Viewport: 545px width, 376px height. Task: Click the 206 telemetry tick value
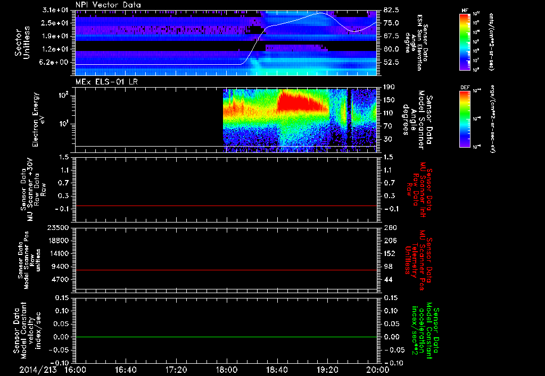(390, 241)
